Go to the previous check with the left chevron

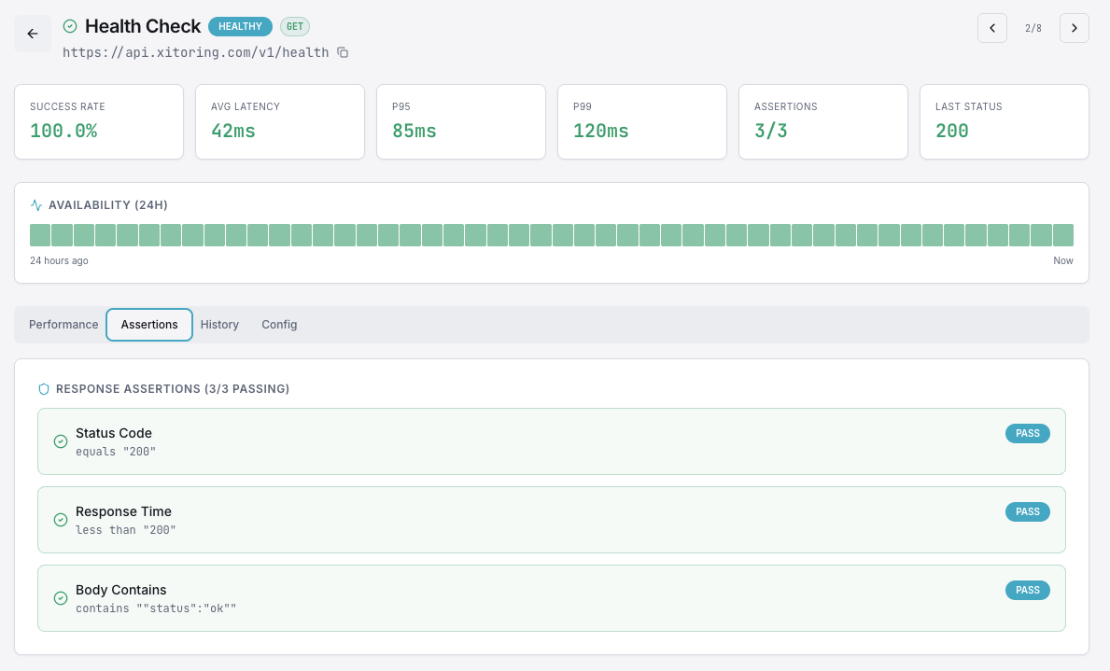coord(992,28)
